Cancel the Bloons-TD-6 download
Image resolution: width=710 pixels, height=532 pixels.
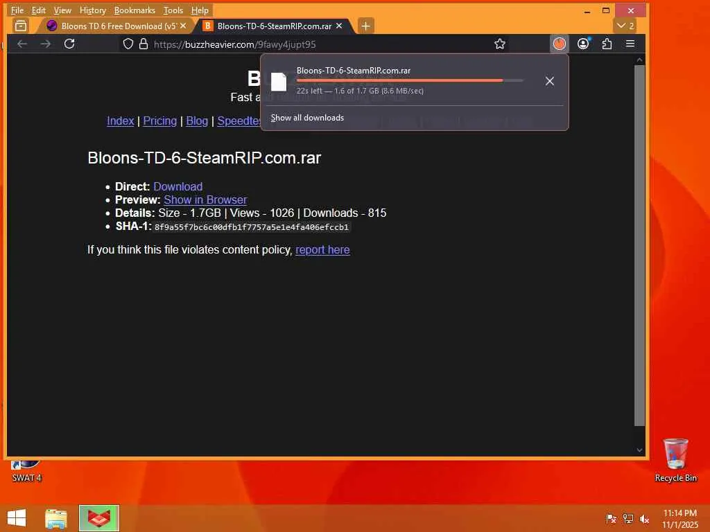pyautogui.click(x=550, y=81)
